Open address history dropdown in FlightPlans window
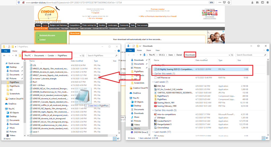Image resolution: width=271 pixels, height=147 pixels. point(80,56)
